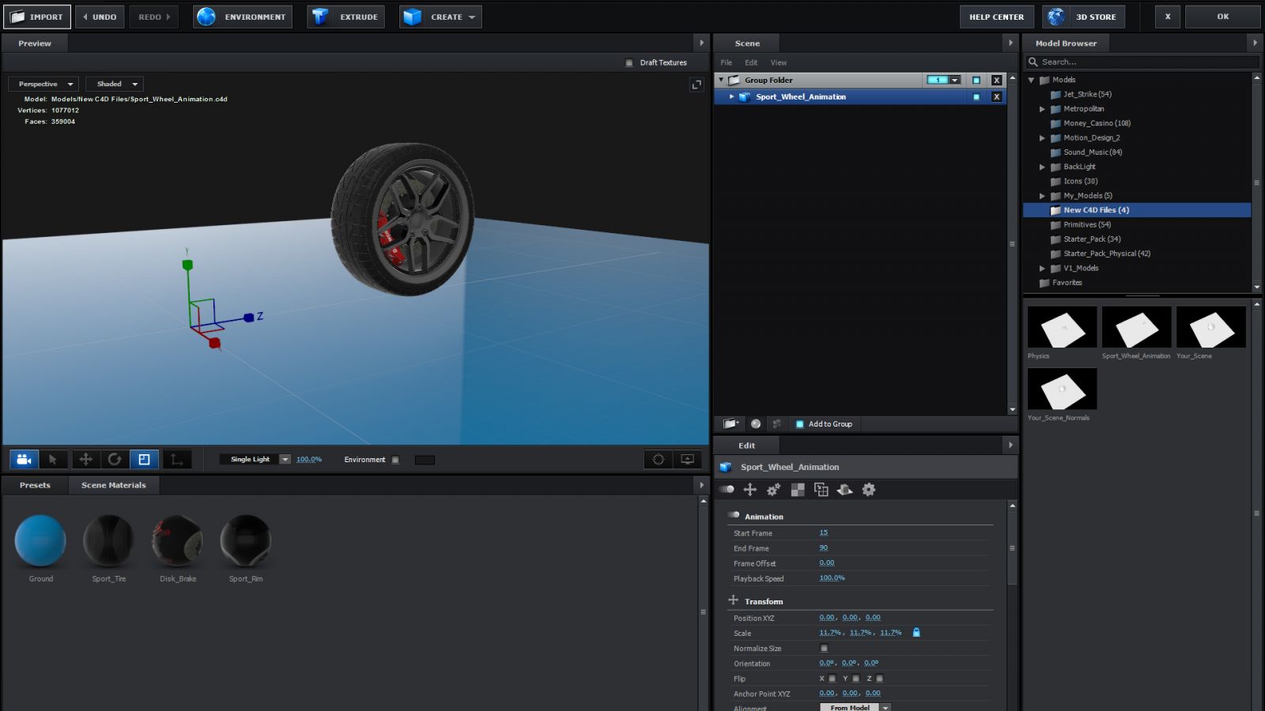Activate the move tool in preview toolbar
Screen dimensions: 1265x711
85,459
